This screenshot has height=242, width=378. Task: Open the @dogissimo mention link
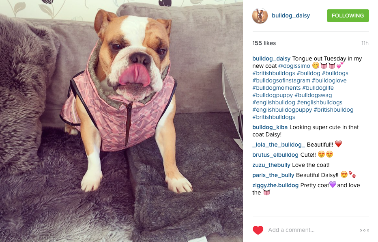[x=294, y=66]
